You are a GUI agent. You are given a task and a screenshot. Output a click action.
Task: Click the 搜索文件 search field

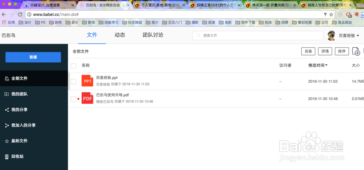click(x=258, y=36)
